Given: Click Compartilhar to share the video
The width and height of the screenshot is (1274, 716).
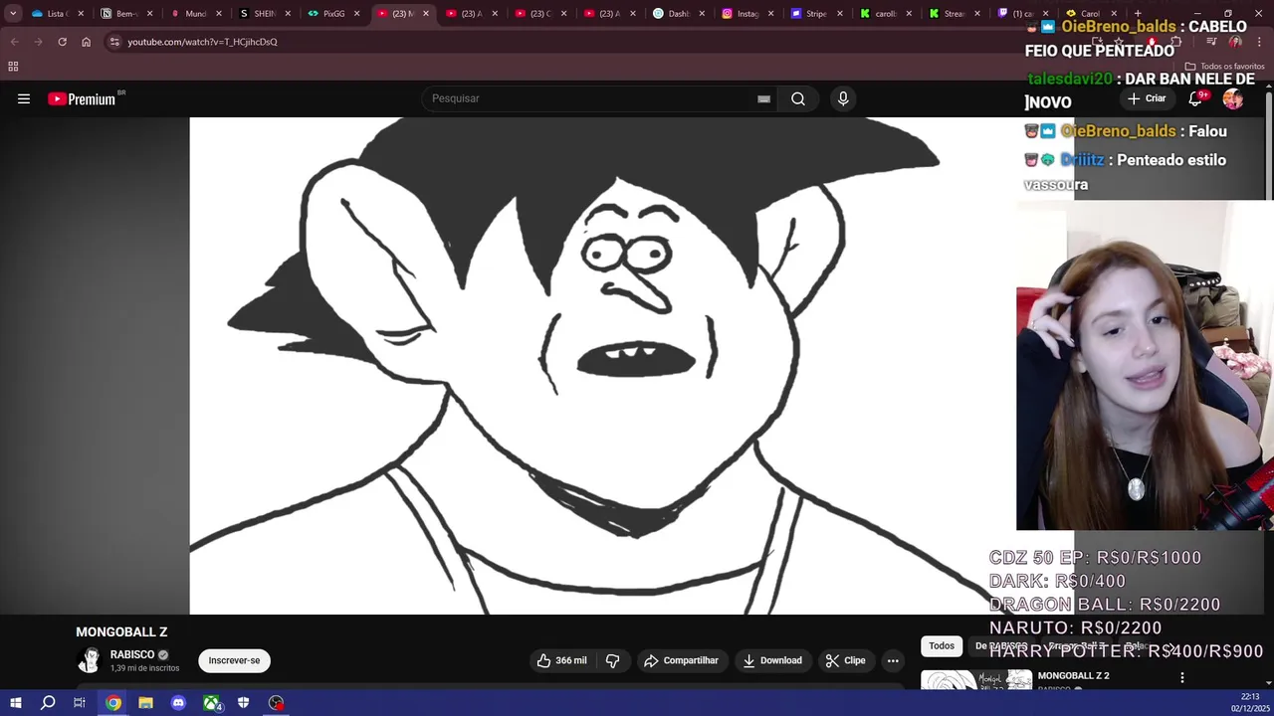Looking at the screenshot, I should point(681,660).
